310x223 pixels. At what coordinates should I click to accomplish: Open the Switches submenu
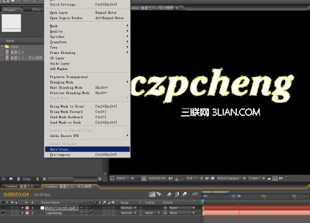87,37
